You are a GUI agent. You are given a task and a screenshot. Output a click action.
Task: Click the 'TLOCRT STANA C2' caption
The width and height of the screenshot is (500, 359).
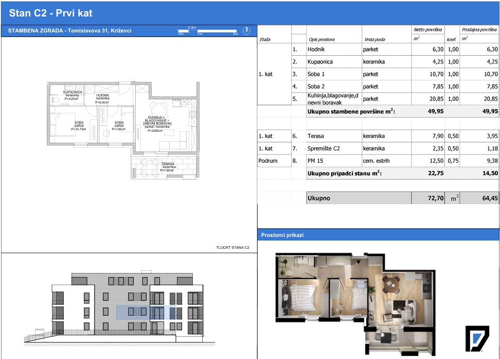click(233, 248)
